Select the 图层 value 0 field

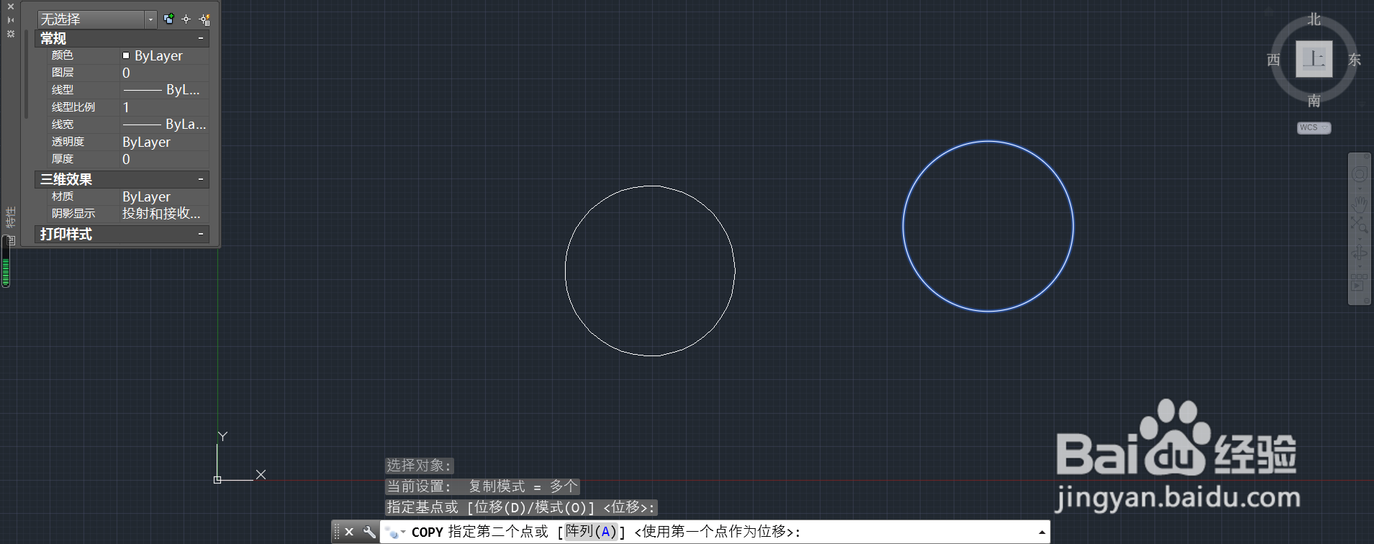(164, 73)
